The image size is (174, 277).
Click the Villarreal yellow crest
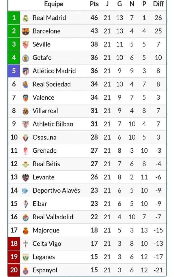click(x=25, y=111)
